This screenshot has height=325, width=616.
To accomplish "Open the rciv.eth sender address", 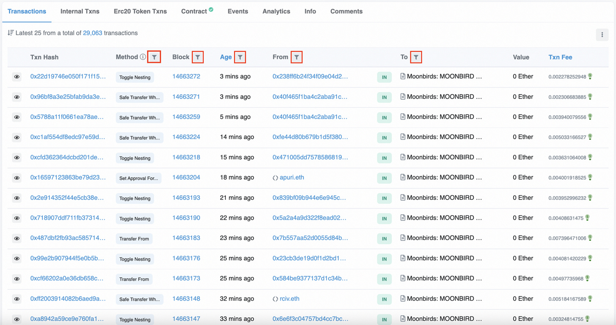I will click(289, 299).
